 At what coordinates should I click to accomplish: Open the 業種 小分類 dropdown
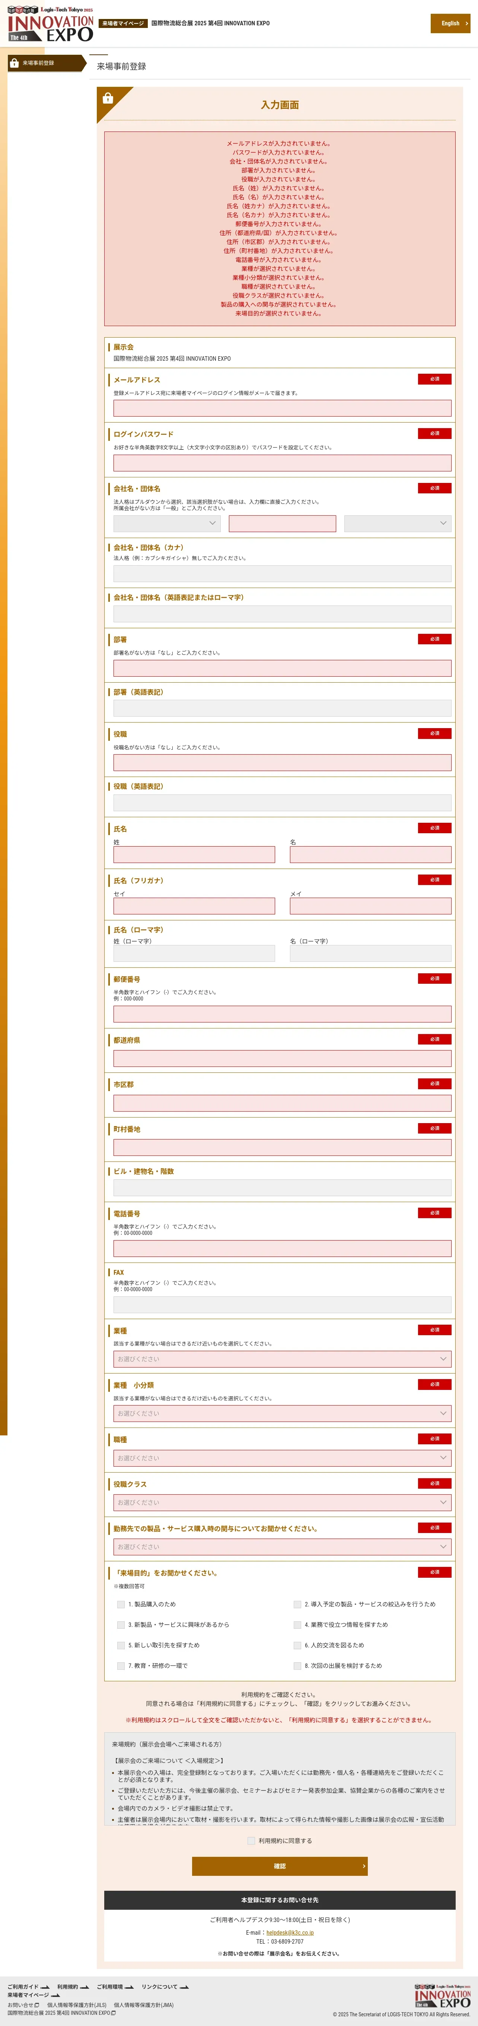282,1413
